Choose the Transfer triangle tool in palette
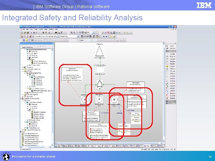The height and width of the screenshot is (161, 215). pyautogui.click(x=171, y=76)
